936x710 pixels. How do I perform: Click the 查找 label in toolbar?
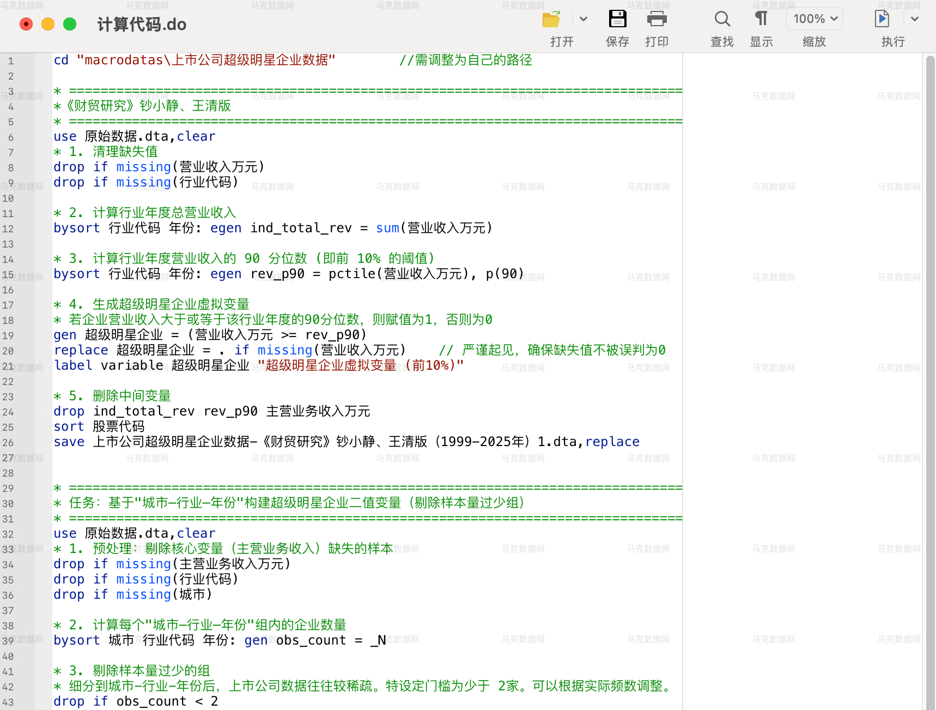coord(722,42)
